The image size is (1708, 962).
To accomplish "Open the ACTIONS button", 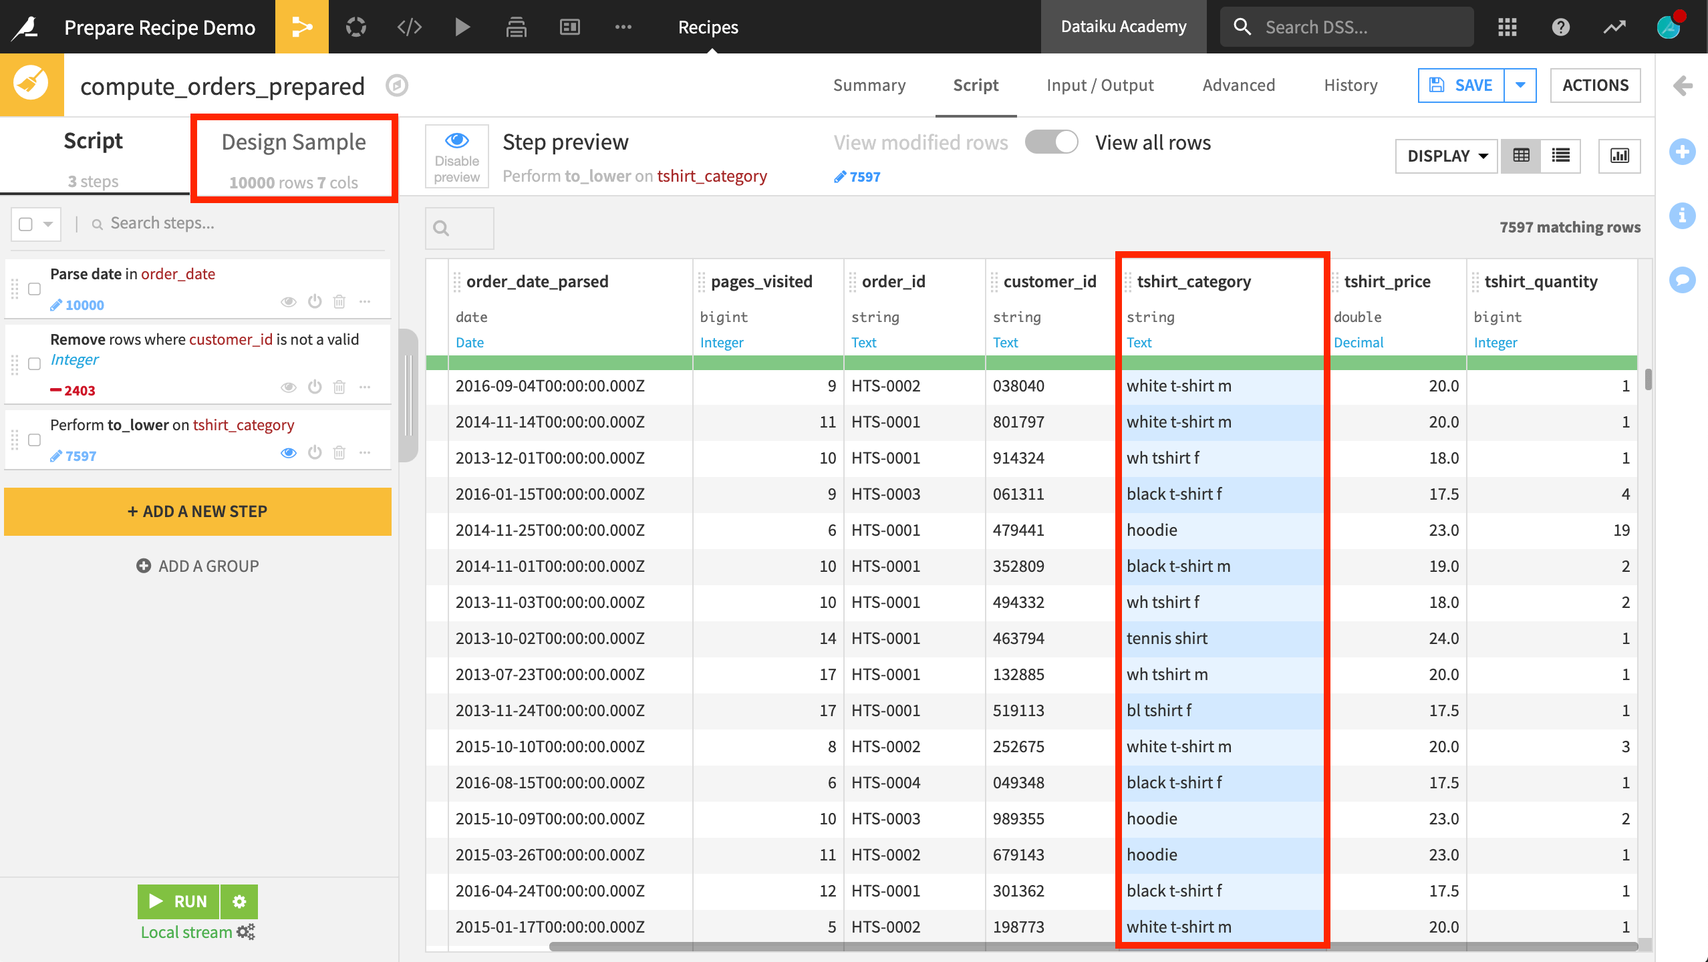I will click(1596, 86).
